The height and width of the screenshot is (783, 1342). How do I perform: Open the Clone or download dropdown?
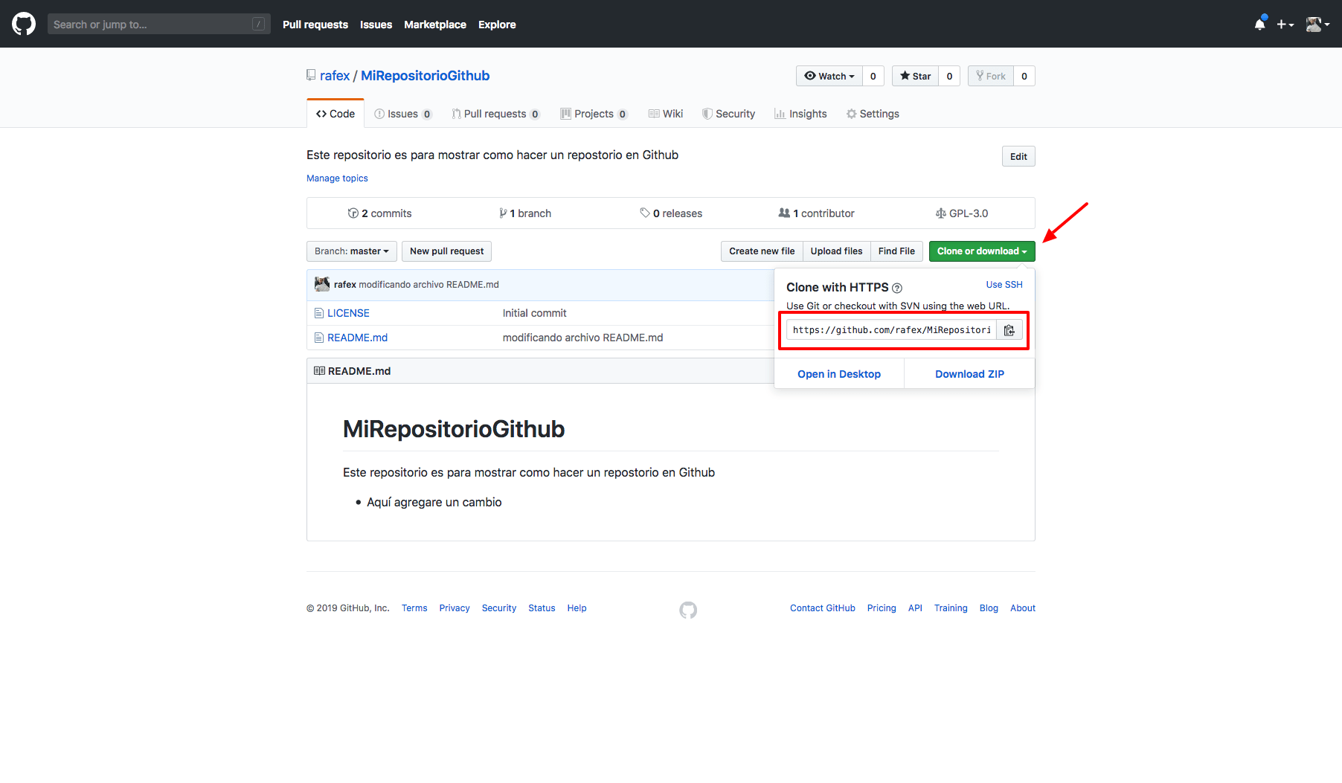(981, 251)
